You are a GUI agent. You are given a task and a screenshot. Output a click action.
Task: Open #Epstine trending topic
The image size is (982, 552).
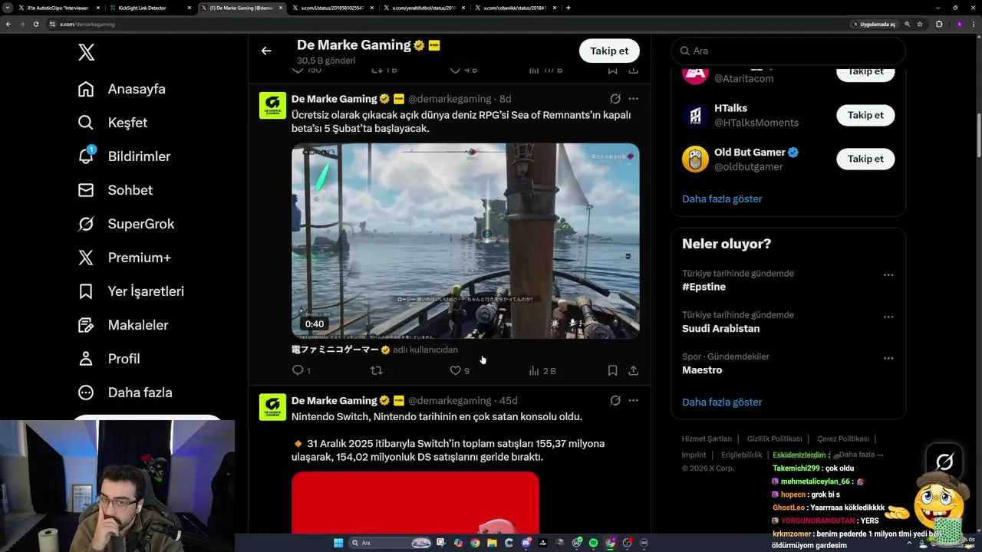(704, 287)
